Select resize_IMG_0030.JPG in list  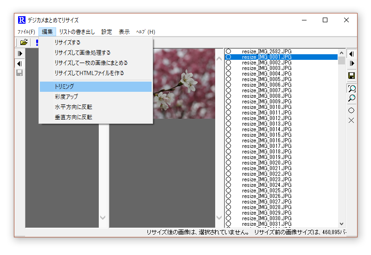(x=267, y=218)
